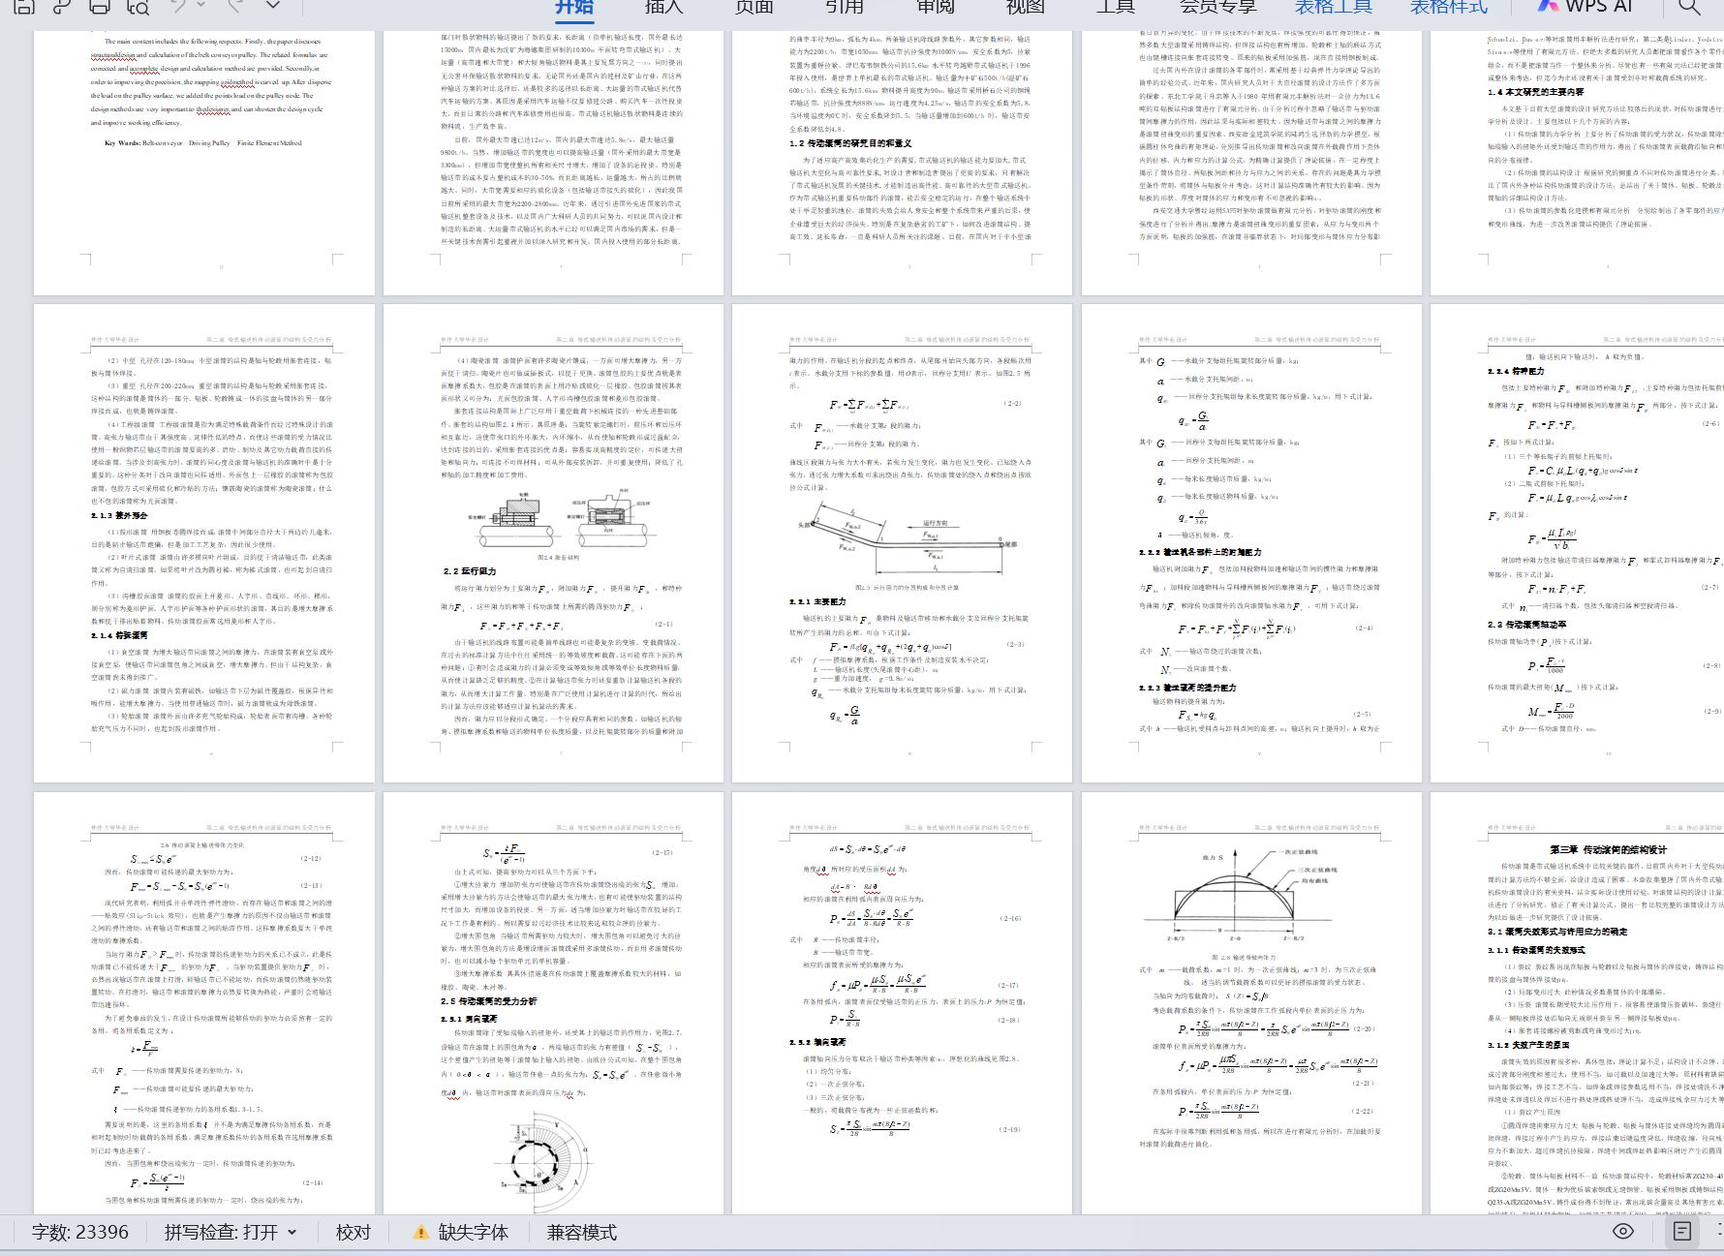Viewport: 1724px width, 1256px height.
Task: Select page thumbnail containing sections 2.1.3 and 2.1.4
Action: (x=204, y=543)
